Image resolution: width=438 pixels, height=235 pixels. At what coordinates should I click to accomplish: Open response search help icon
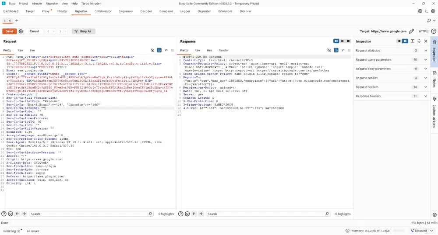[x=180, y=214]
